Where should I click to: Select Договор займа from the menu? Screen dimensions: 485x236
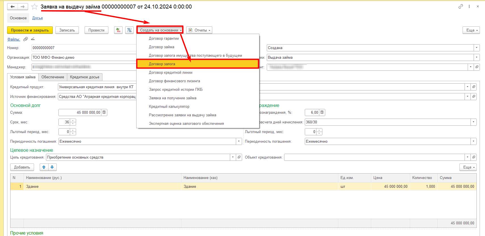[x=198, y=47]
